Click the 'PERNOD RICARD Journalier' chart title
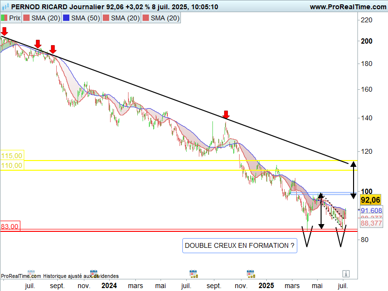This screenshot has height=291, width=388. point(58,7)
